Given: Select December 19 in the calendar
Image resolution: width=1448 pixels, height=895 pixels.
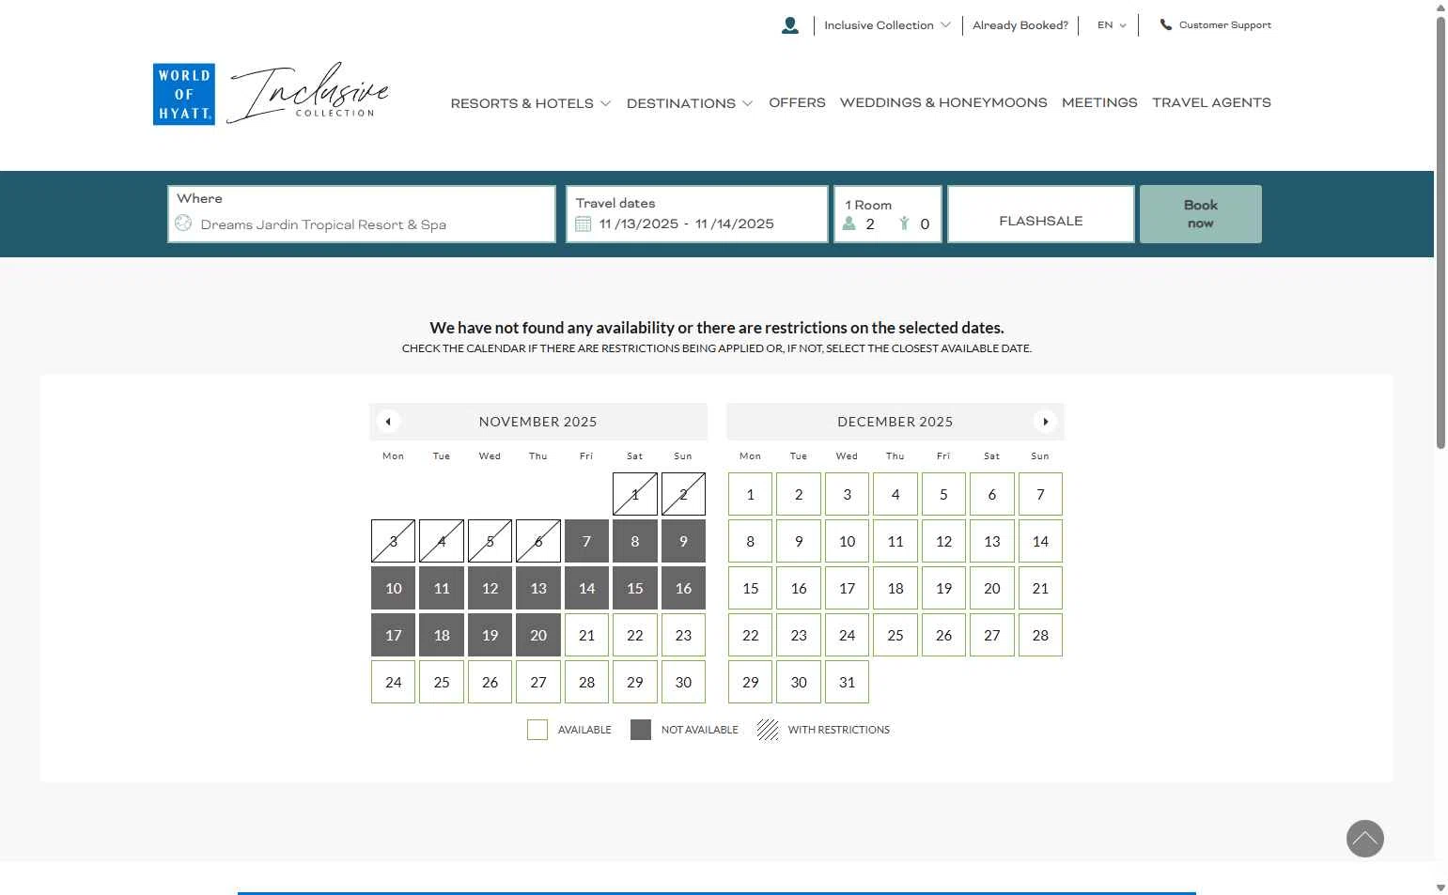Looking at the screenshot, I should click(943, 588).
